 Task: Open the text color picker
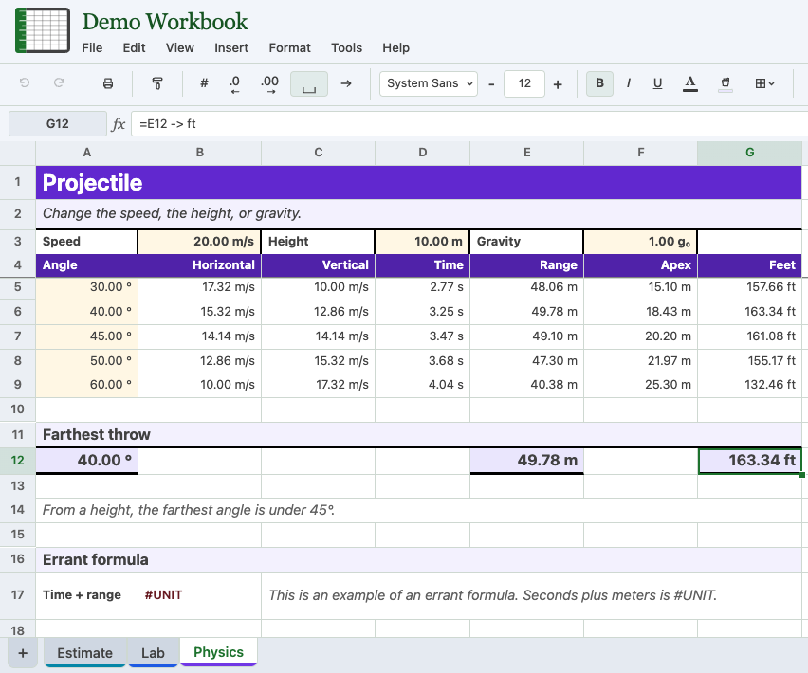pos(690,83)
